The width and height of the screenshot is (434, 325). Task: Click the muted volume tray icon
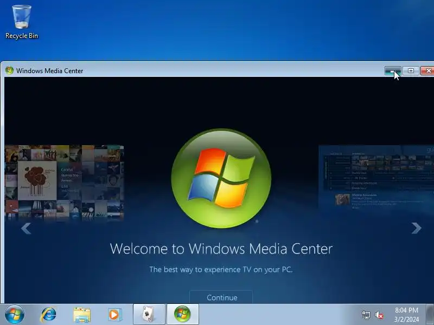379,315
